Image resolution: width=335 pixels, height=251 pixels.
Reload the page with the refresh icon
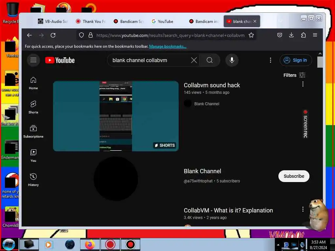click(53, 35)
